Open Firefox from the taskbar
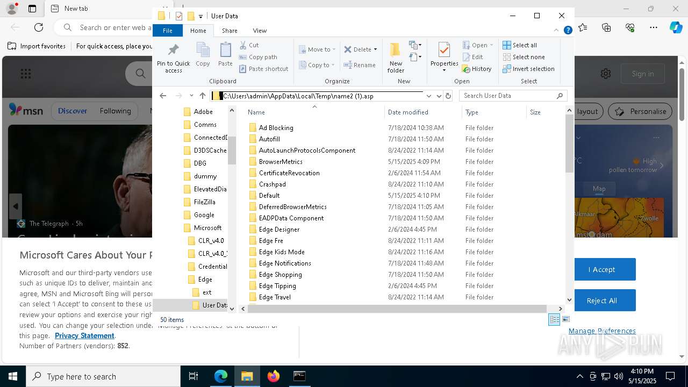 point(274,376)
